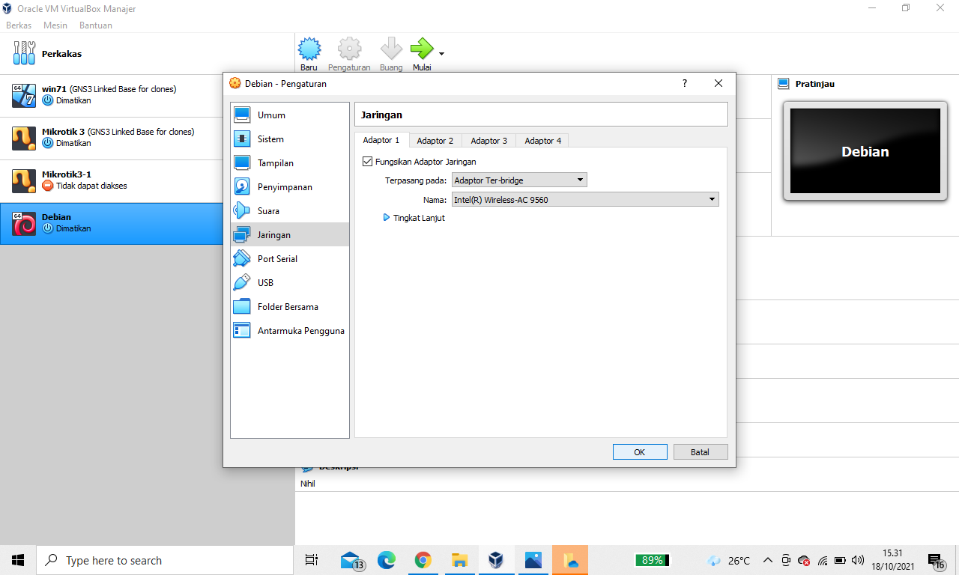Screen dimensions: 959x575
Task: Switch to the Adaptor 2 tab
Action: tap(435, 141)
